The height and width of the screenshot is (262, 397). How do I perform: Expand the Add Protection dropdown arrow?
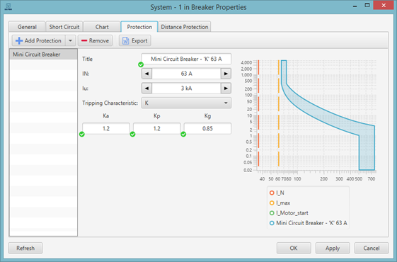(70, 41)
